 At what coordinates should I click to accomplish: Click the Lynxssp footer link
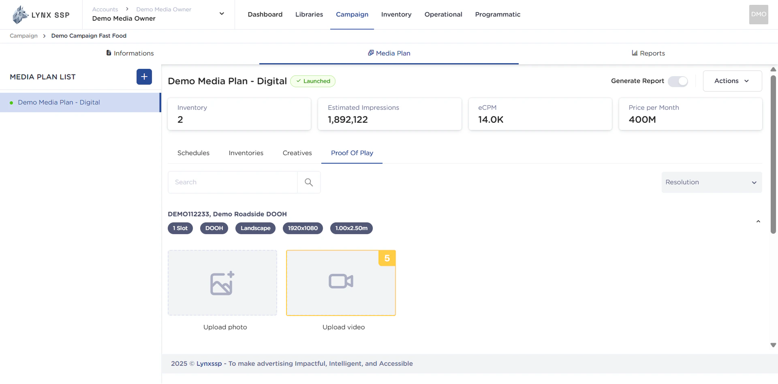(x=209, y=364)
